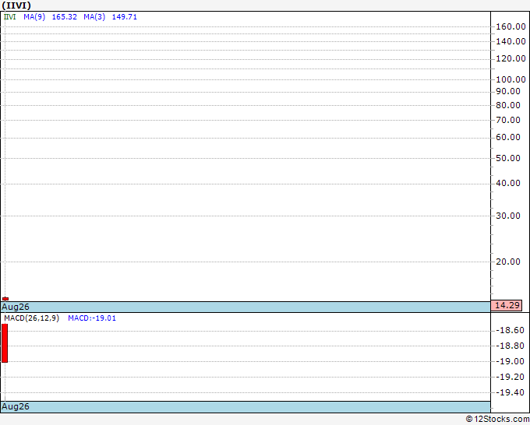
Task: Open the 12Stocks.com credit link
Action: tap(497, 420)
